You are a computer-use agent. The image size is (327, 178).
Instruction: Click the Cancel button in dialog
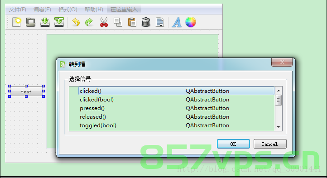(x=270, y=144)
